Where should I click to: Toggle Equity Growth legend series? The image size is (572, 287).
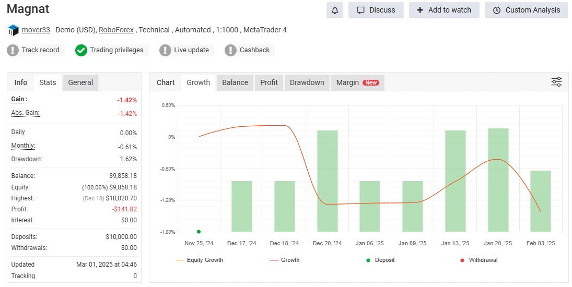click(199, 260)
